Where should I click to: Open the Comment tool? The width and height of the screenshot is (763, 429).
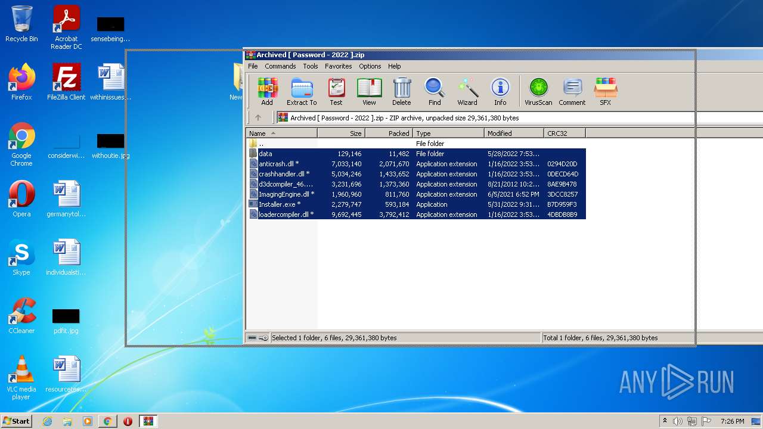tap(572, 92)
